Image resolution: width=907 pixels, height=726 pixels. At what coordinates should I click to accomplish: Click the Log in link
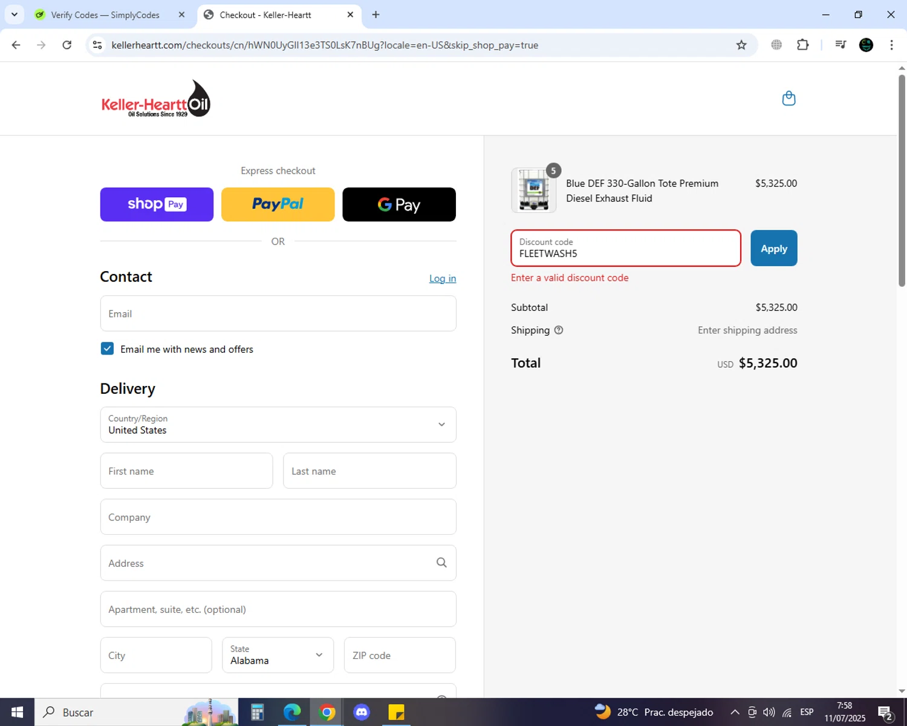click(x=443, y=278)
